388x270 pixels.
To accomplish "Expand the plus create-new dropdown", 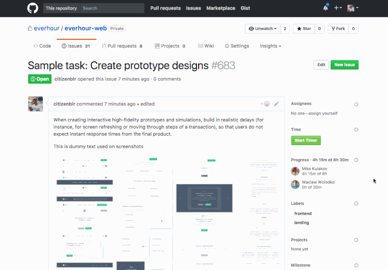I will pos(338,8).
